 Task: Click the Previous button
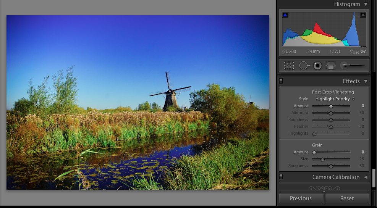(301, 198)
